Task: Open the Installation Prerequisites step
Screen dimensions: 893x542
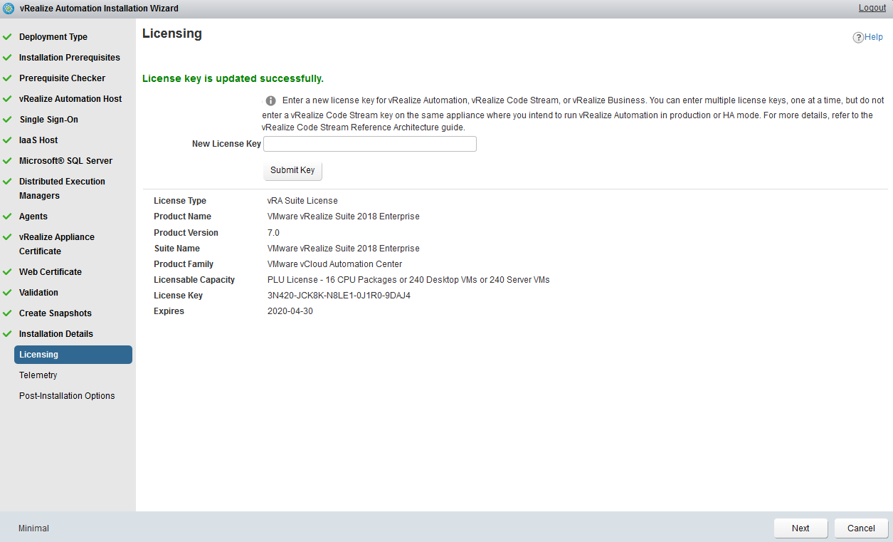Action: coord(69,58)
